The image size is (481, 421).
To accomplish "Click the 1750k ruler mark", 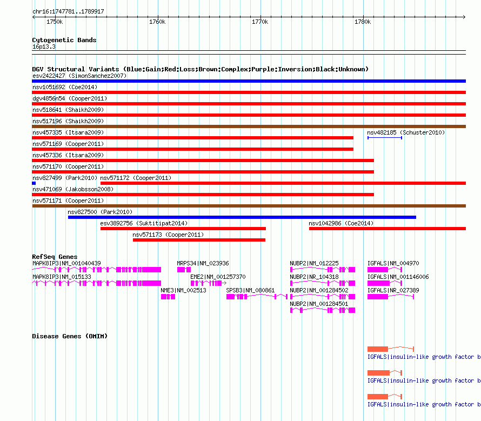I will pos(55,22).
